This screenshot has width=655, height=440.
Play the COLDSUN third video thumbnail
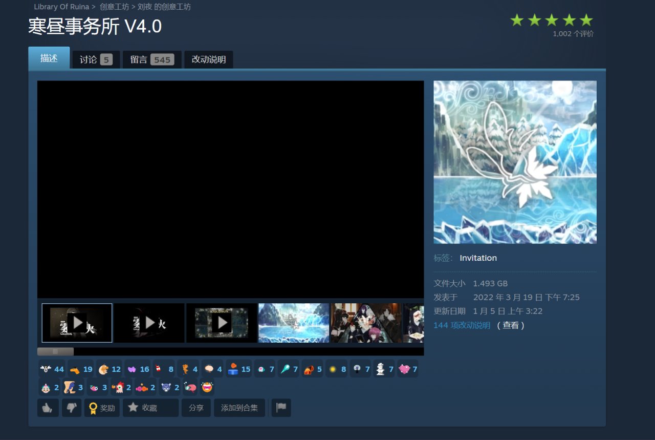click(x=222, y=323)
